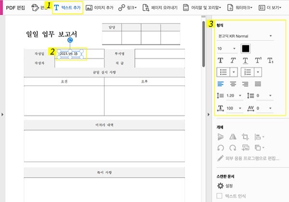Align text center

pos(233,84)
